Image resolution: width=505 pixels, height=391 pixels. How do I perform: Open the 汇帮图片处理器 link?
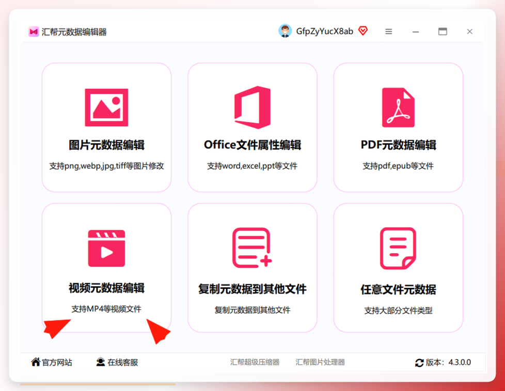tap(320, 362)
